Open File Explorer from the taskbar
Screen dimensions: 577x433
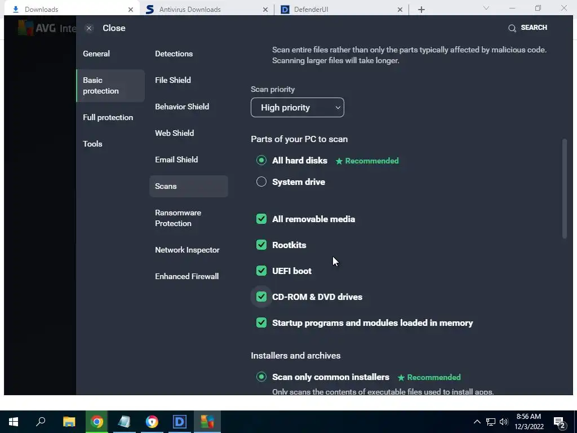point(69,422)
